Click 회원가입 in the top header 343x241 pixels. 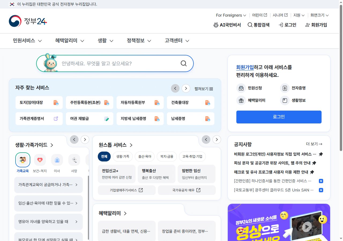point(316,25)
